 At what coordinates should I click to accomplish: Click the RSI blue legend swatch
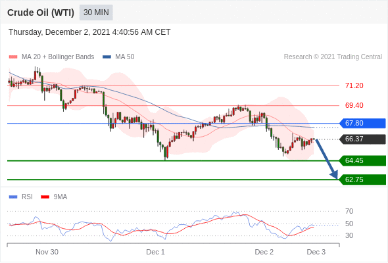pos(13,197)
